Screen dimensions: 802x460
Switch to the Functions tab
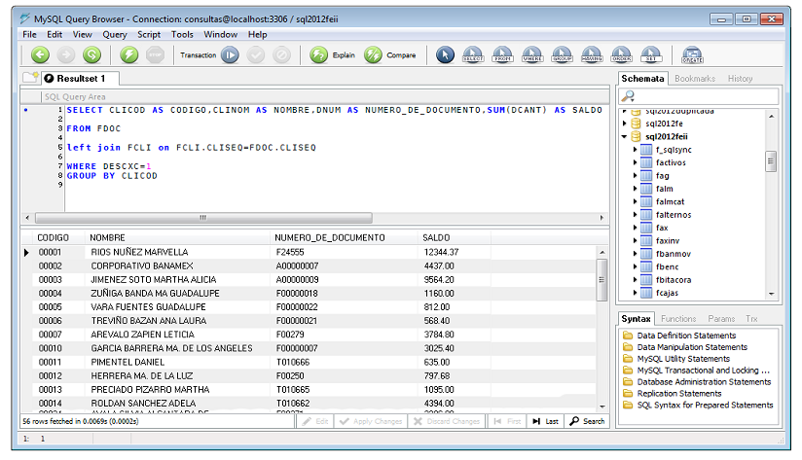[678, 318]
